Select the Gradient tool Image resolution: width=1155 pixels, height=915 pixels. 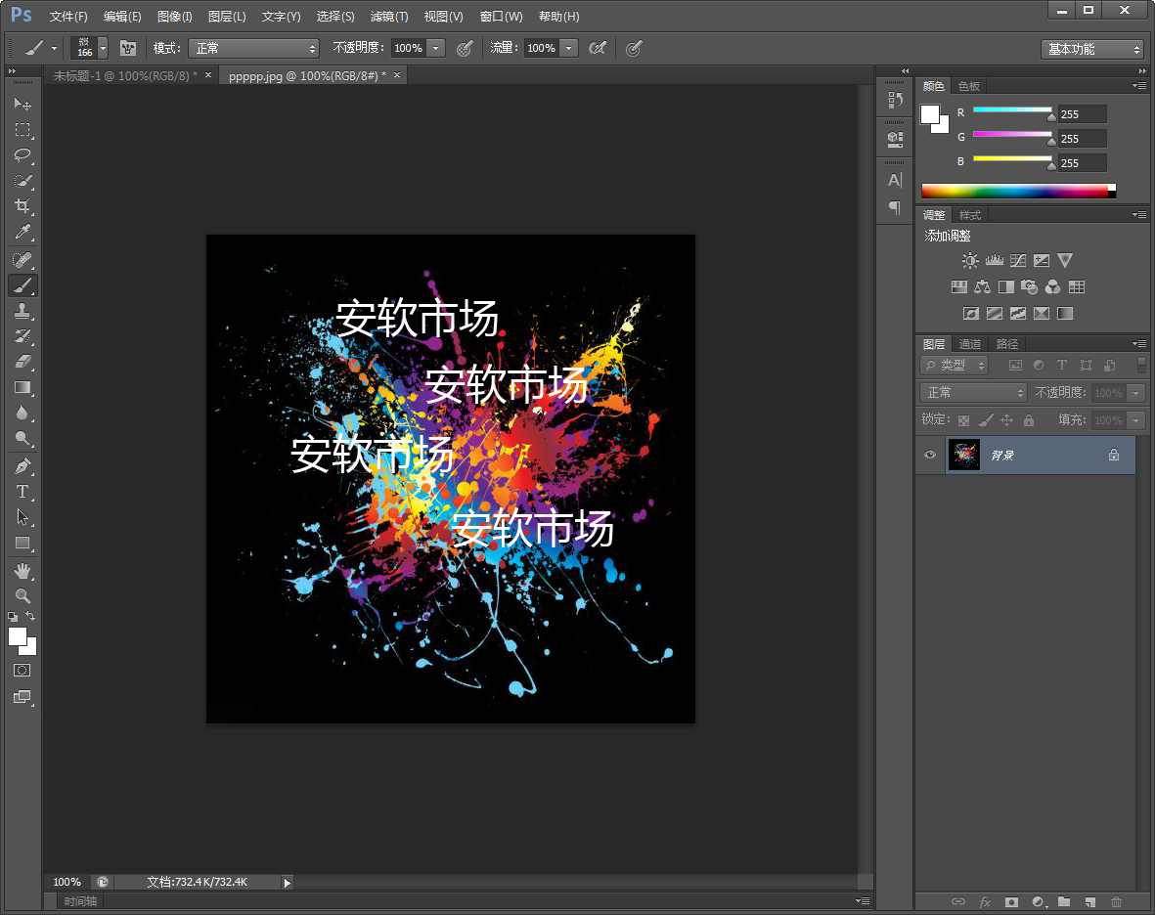(x=22, y=387)
